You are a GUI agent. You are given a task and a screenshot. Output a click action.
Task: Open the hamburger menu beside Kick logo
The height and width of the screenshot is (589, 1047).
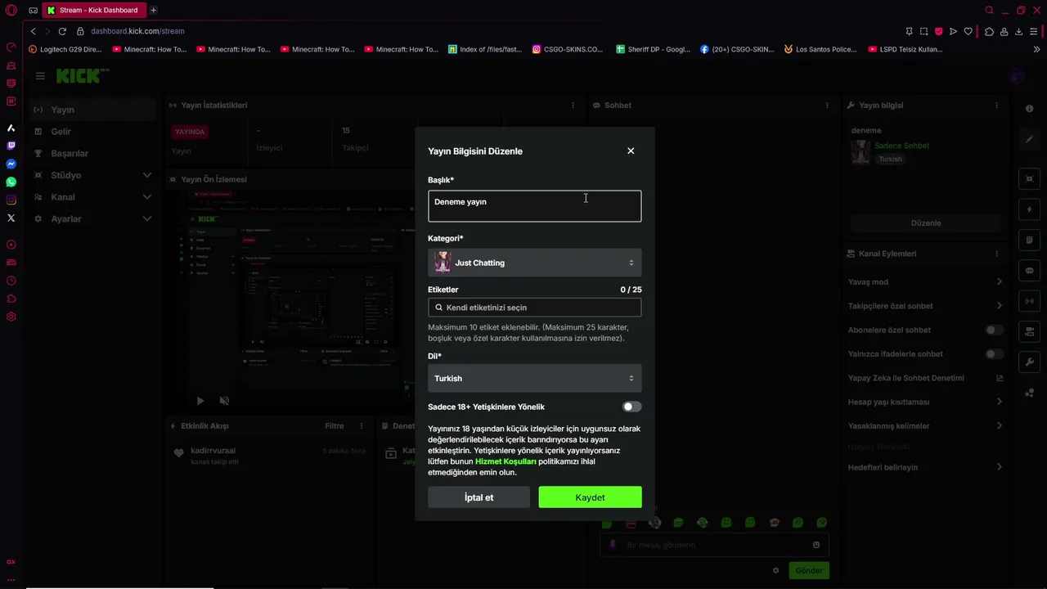click(40, 76)
